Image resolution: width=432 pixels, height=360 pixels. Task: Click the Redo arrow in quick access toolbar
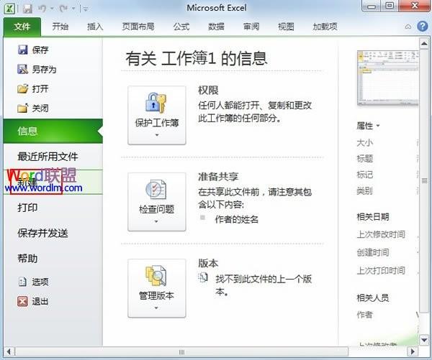click(x=63, y=9)
